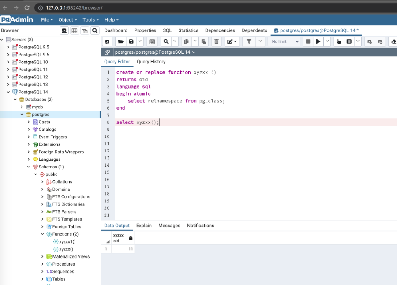This screenshot has height=285, width=397.
Task: Save the query using the save icon
Action: pyautogui.click(x=130, y=41)
